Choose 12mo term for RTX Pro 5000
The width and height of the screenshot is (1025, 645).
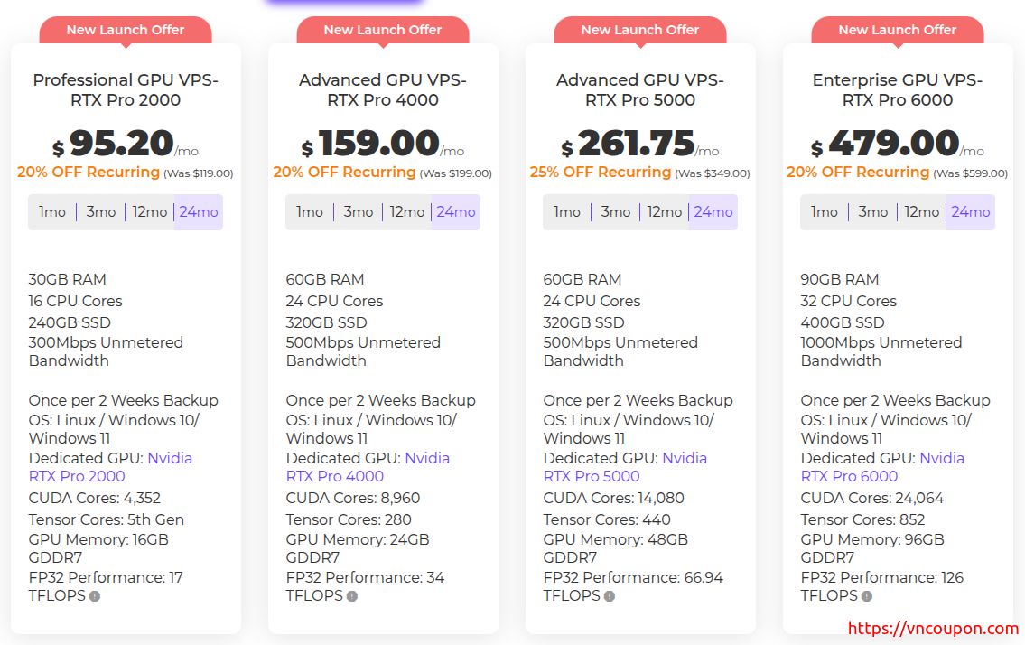tap(665, 212)
